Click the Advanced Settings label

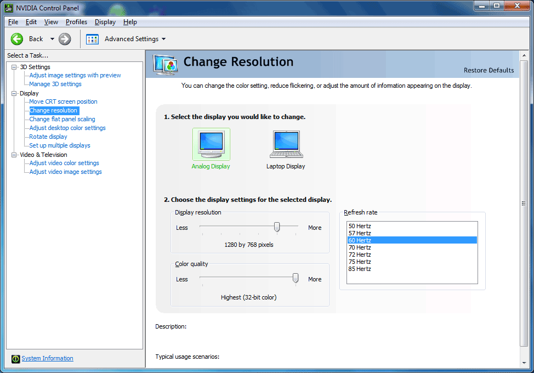[x=132, y=39]
